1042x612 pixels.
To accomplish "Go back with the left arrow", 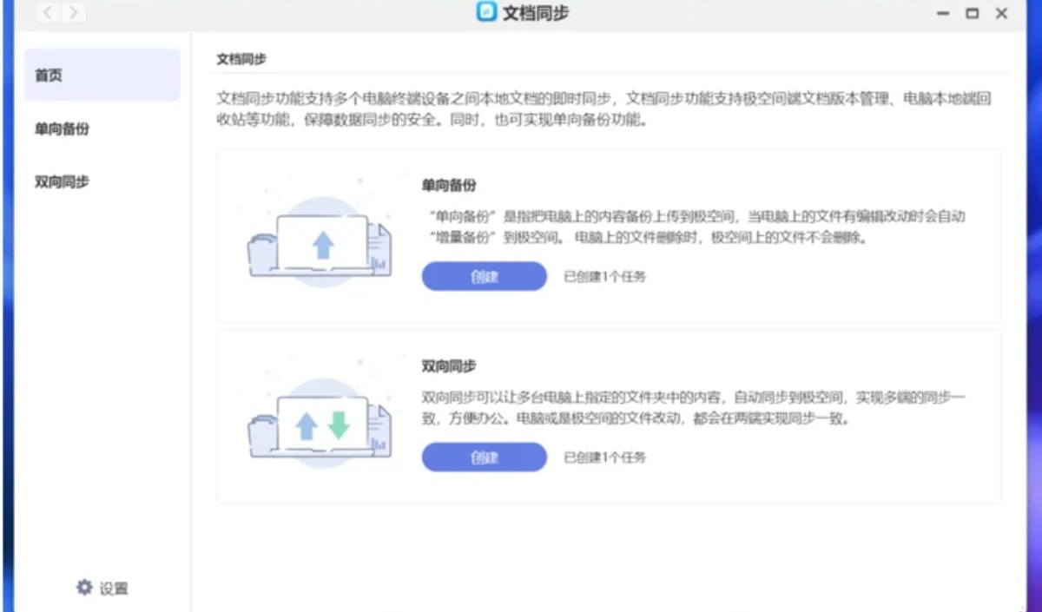I will pyautogui.click(x=49, y=13).
